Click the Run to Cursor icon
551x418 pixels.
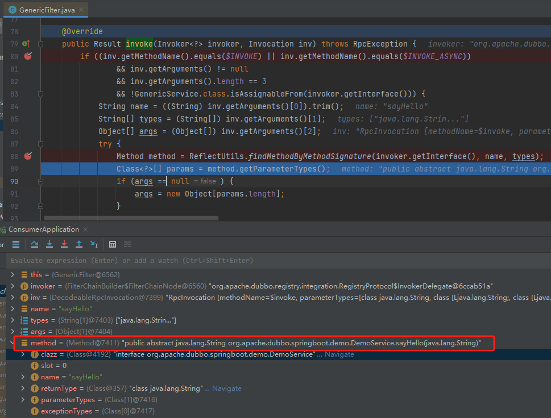click(x=94, y=244)
